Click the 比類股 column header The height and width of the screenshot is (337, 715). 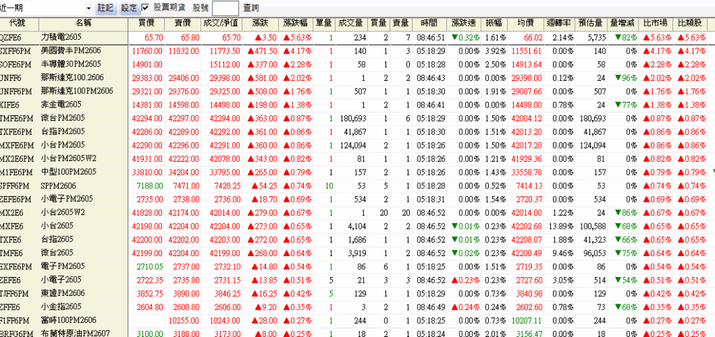(689, 23)
